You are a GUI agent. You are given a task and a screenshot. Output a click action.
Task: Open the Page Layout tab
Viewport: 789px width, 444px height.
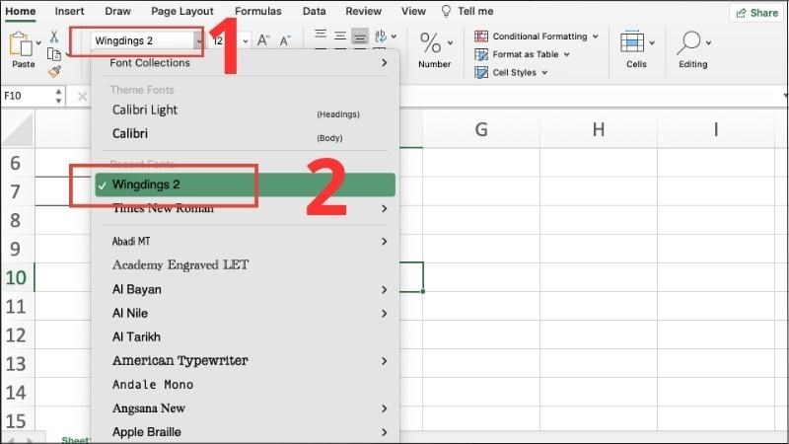pyautogui.click(x=182, y=11)
